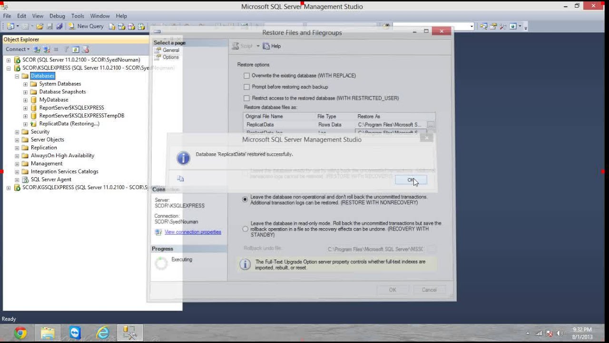609x343 pixels.
Task: Expand the SCOR\KGSQLEXPRESS server node
Action: 9,188
